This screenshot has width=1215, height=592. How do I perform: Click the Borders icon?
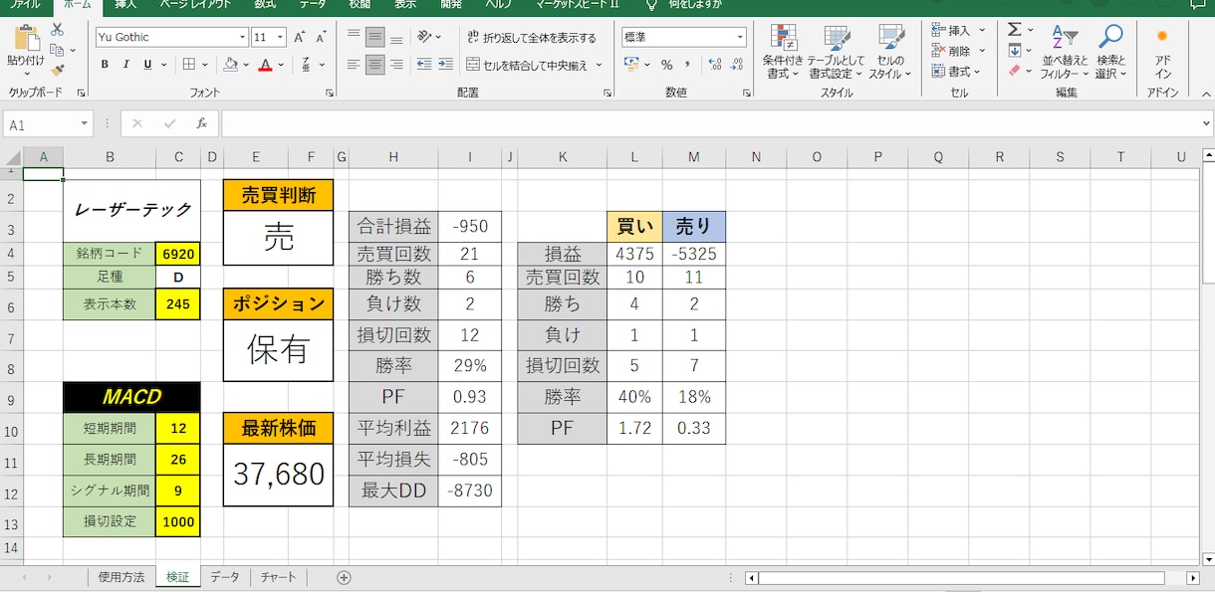pyautogui.click(x=189, y=65)
